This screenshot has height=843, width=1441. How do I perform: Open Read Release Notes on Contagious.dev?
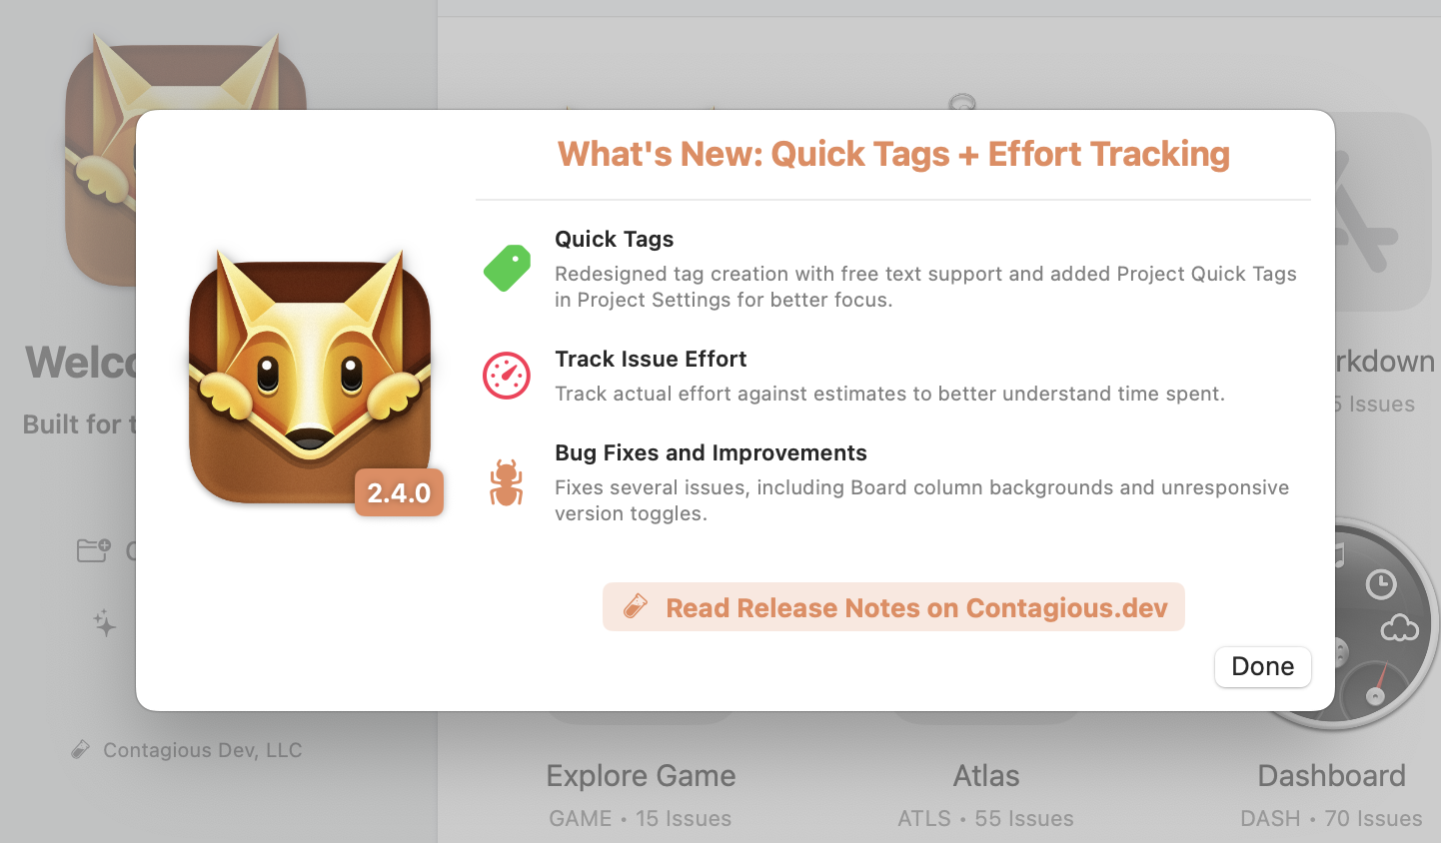(893, 607)
